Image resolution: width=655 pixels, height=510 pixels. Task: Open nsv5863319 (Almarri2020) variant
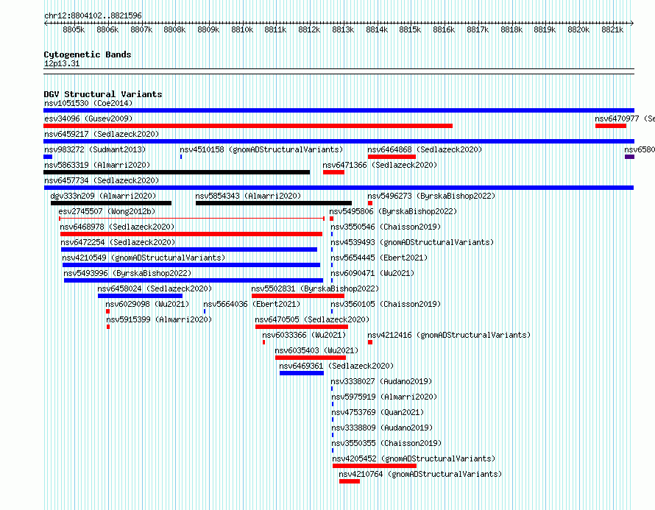97,165
